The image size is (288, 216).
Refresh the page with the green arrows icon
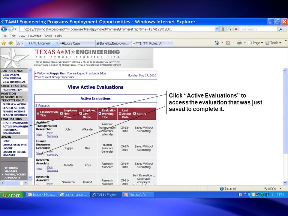pyautogui.click(x=229, y=29)
